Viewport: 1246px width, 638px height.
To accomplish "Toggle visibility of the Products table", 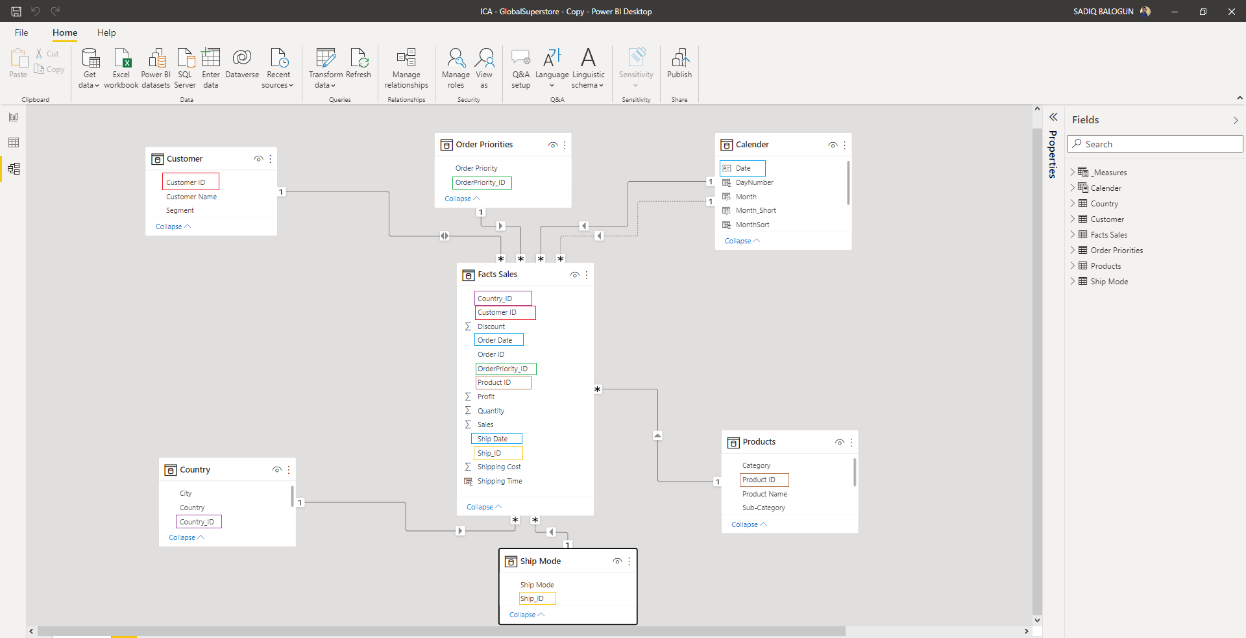I will pos(840,442).
